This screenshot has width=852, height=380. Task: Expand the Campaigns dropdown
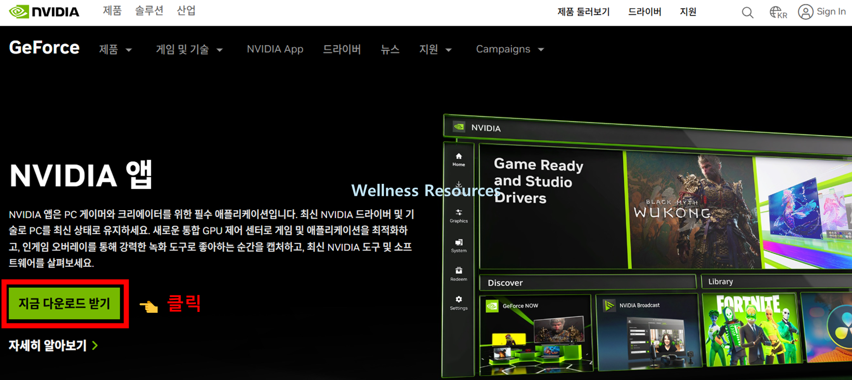[510, 49]
